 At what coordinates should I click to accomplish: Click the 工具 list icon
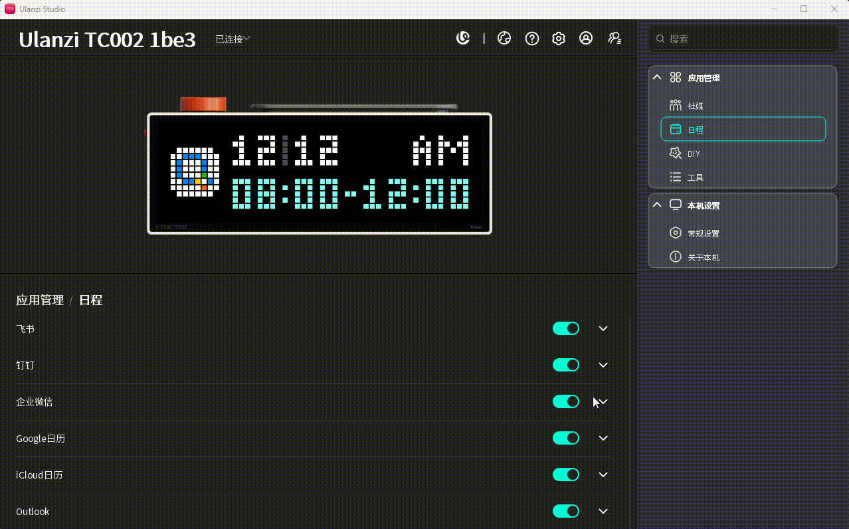click(x=676, y=177)
